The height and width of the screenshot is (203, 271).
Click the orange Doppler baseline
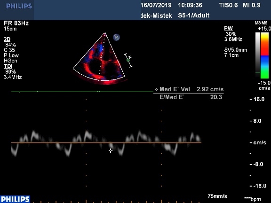tap(106, 142)
